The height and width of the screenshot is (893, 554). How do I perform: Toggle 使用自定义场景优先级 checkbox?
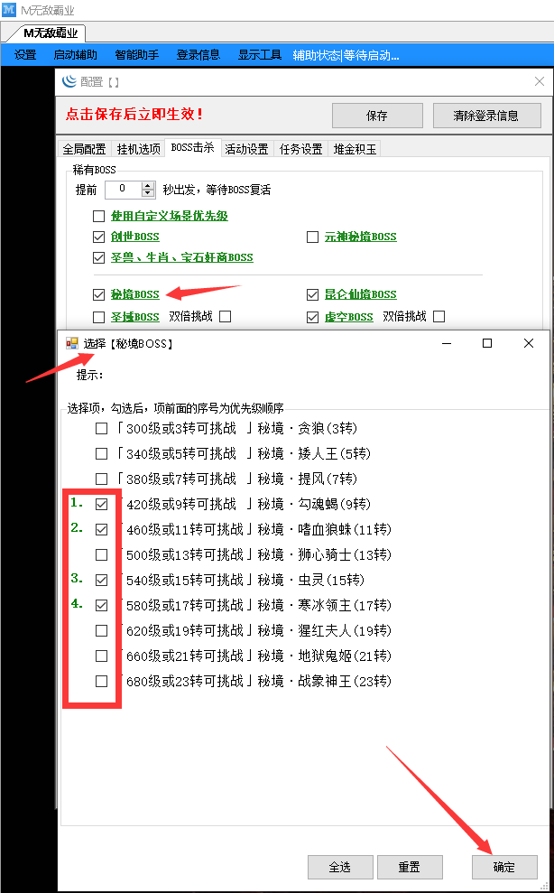coord(99,217)
